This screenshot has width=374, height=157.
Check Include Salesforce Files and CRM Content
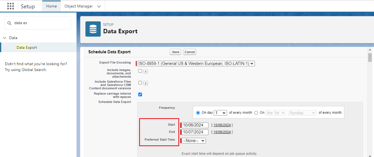tap(140, 83)
